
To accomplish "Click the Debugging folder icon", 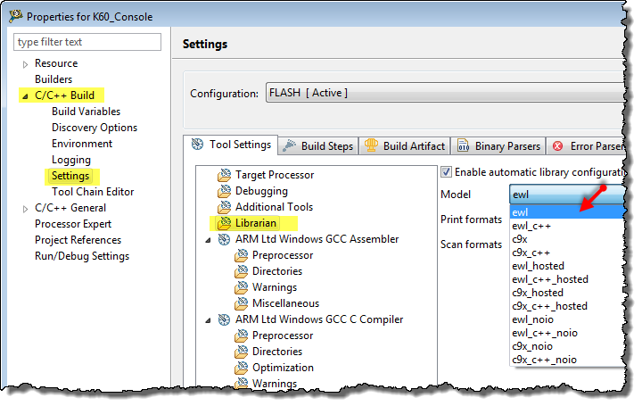I will click(224, 191).
